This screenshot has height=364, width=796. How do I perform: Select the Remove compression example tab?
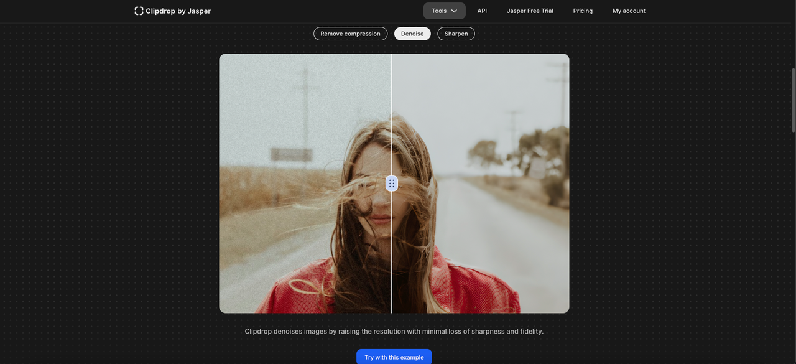(x=350, y=34)
